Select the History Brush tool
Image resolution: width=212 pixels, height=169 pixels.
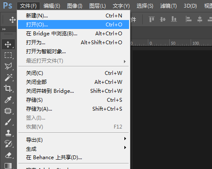[8, 144]
